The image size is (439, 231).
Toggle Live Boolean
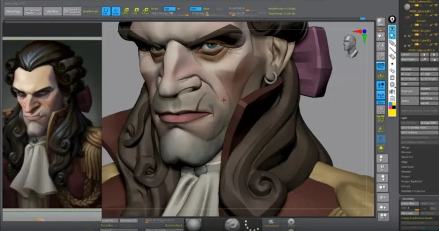coord(91,12)
